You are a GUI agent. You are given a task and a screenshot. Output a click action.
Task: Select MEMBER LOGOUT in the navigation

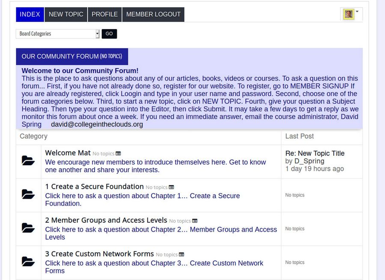153,15
